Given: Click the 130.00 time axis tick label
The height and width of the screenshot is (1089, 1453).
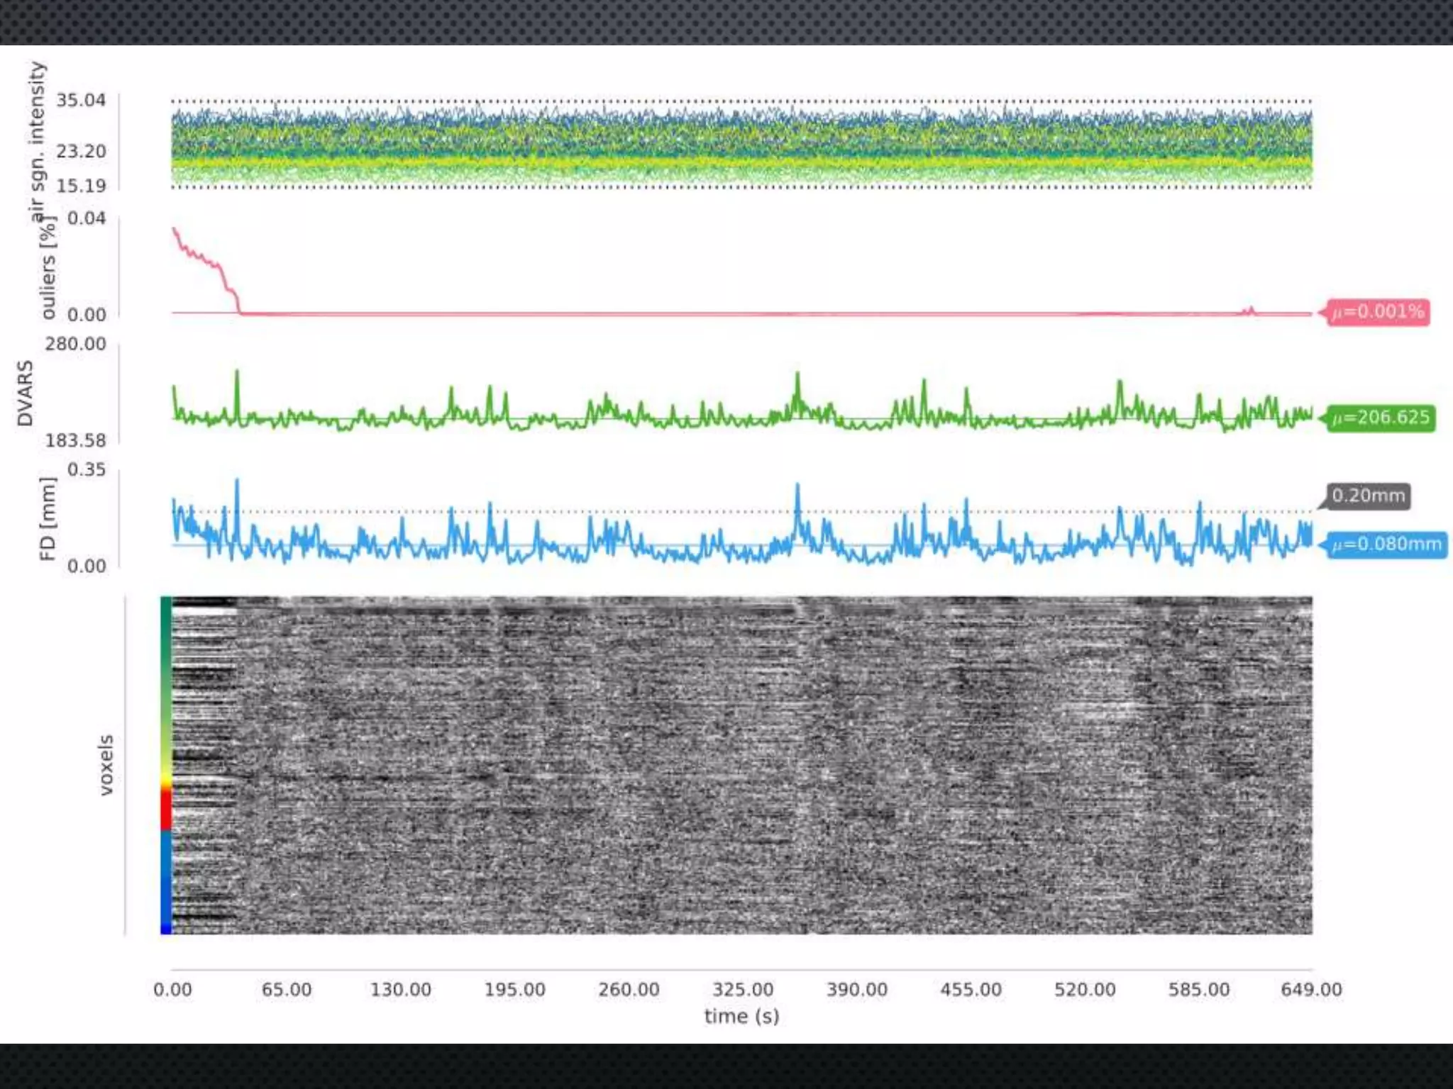Looking at the screenshot, I should (400, 990).
